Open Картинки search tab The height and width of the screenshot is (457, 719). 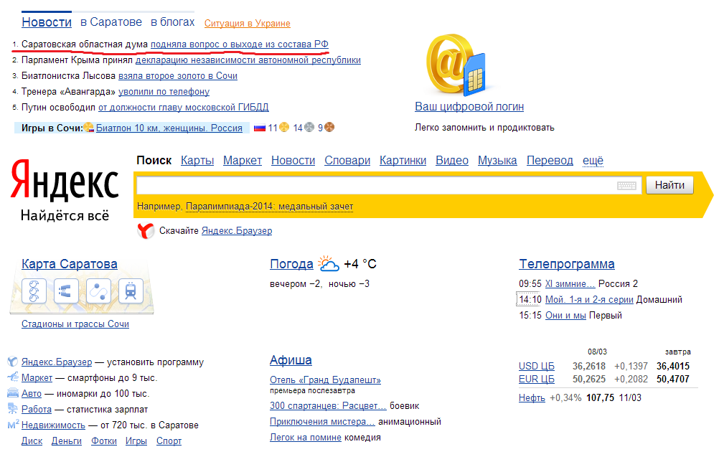(403, 161)
